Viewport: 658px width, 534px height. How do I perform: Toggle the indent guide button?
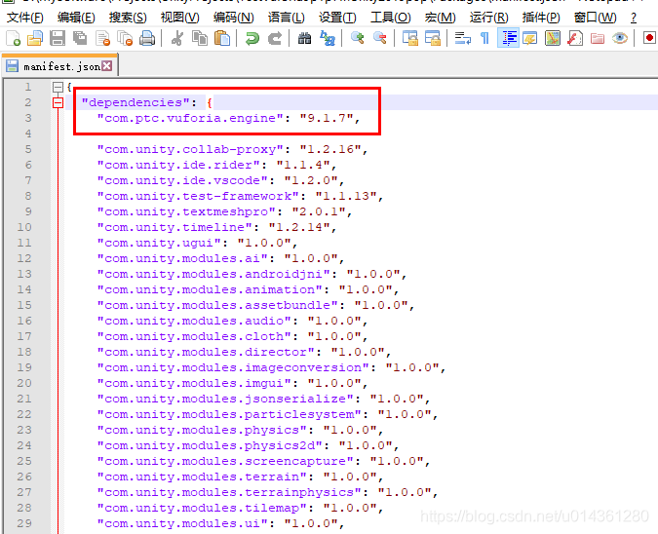[508, 38]
